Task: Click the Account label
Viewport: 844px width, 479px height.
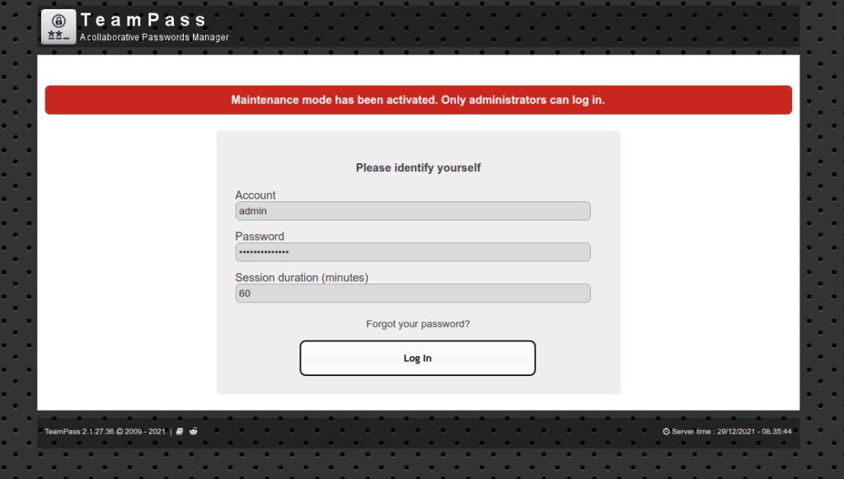Action: (256, 195)
